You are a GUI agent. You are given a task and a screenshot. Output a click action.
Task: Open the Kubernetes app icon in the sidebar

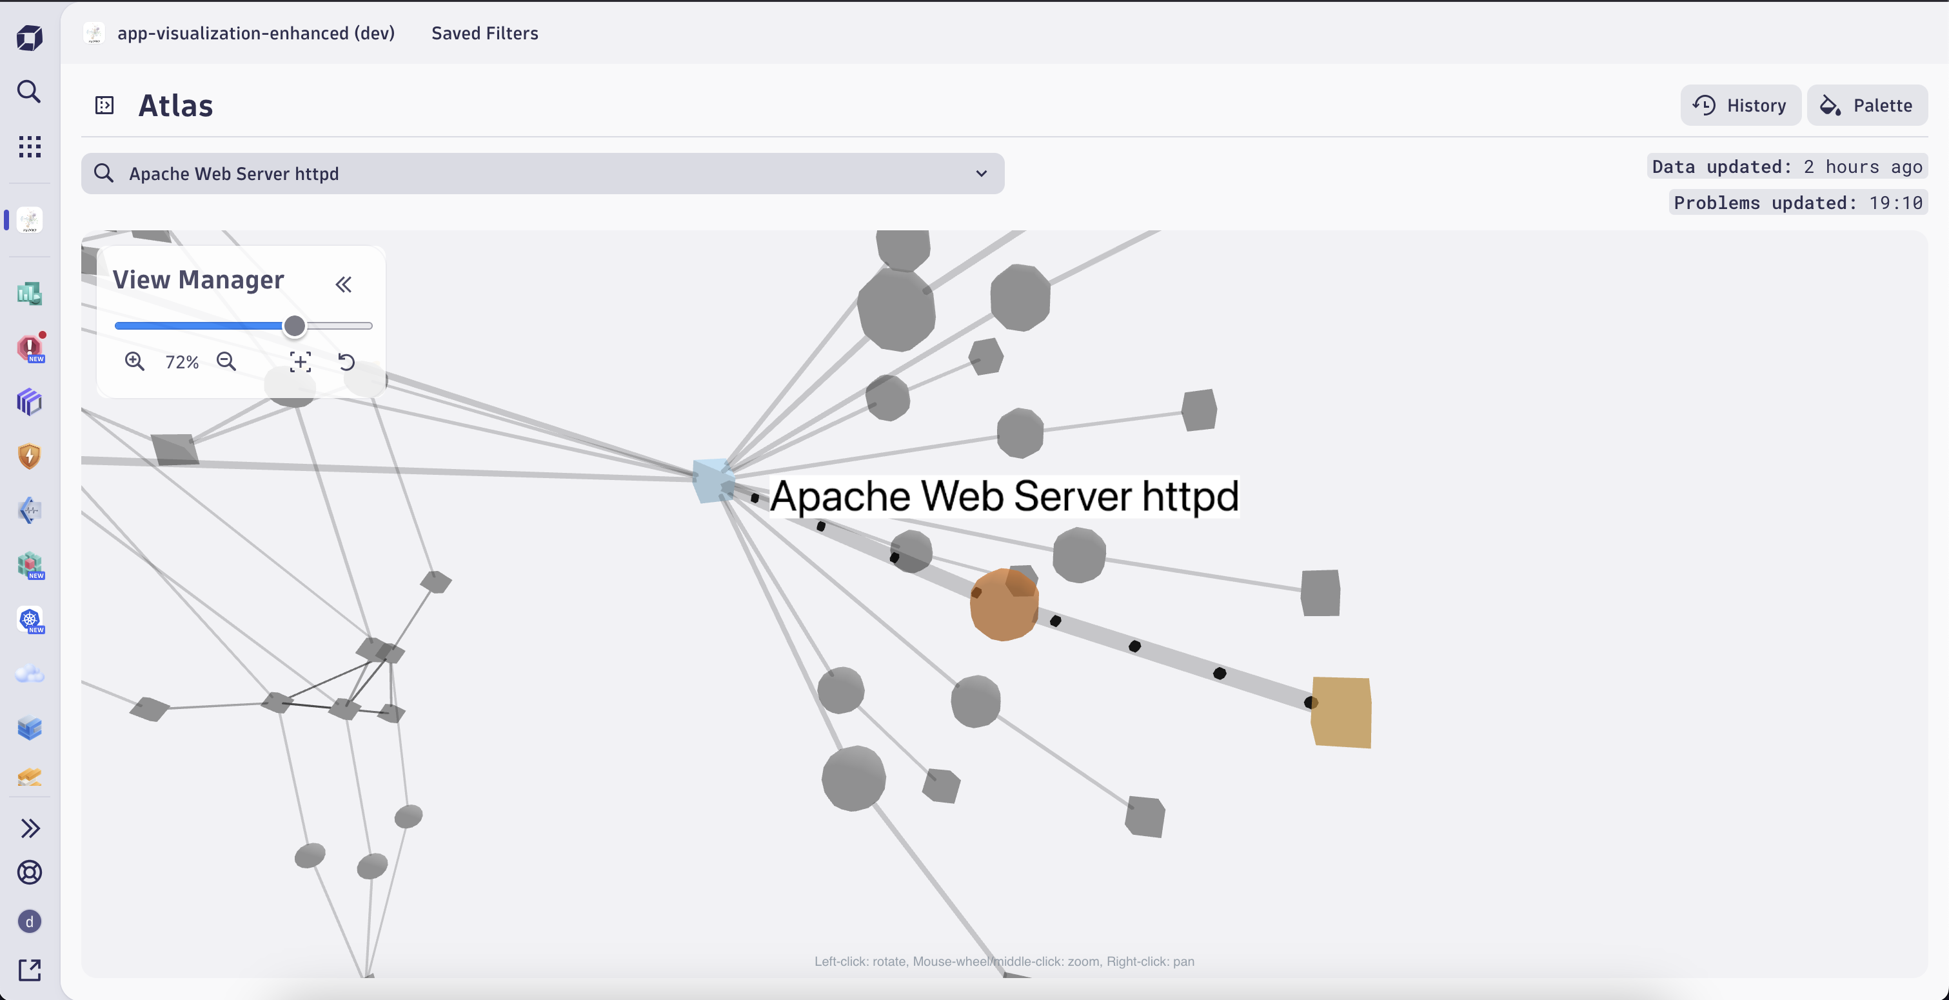(x=30, y=620)
